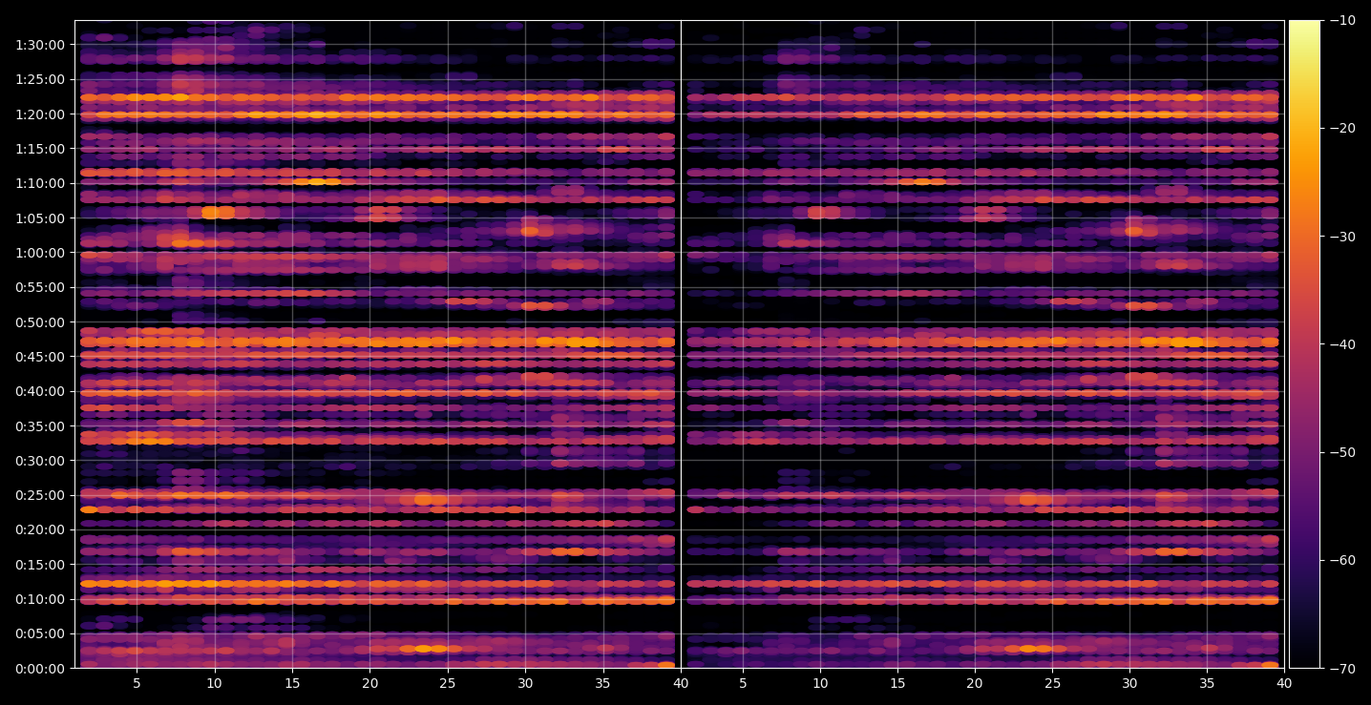The image size is (1371, 705).
Task: Click x-axis label 25 under left heatmap panel
Action: [x=448, y=683]
